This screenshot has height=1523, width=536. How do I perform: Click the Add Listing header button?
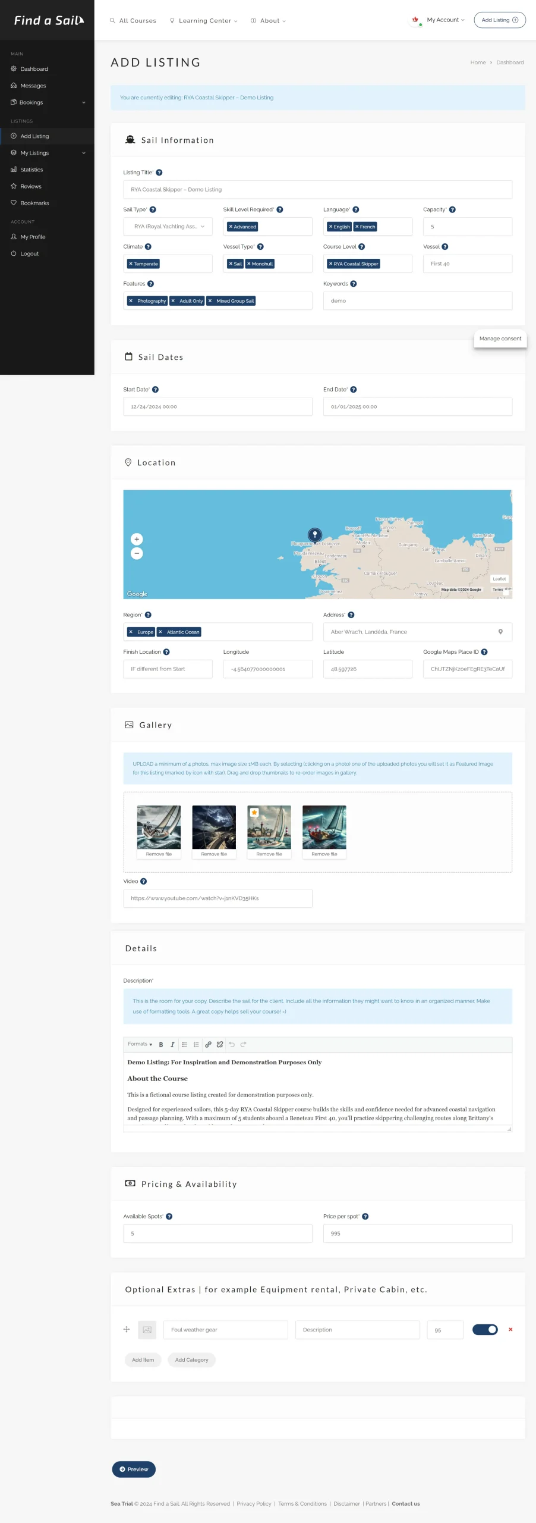click(x=500, y=20)
